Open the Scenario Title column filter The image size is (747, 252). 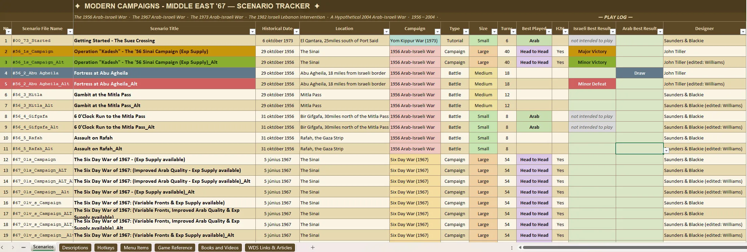click(x=252, y=32)
